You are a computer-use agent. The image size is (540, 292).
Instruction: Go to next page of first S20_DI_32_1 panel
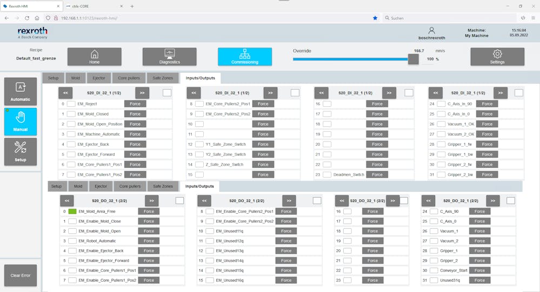[142, 93]
